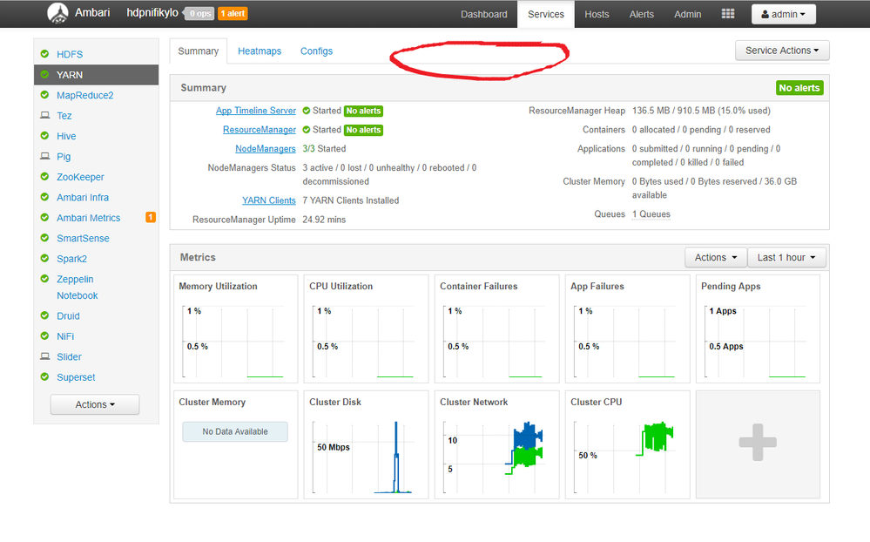Click the Ambari logo icon
This screenshot has width=870, height=542.
click(57, 13)
